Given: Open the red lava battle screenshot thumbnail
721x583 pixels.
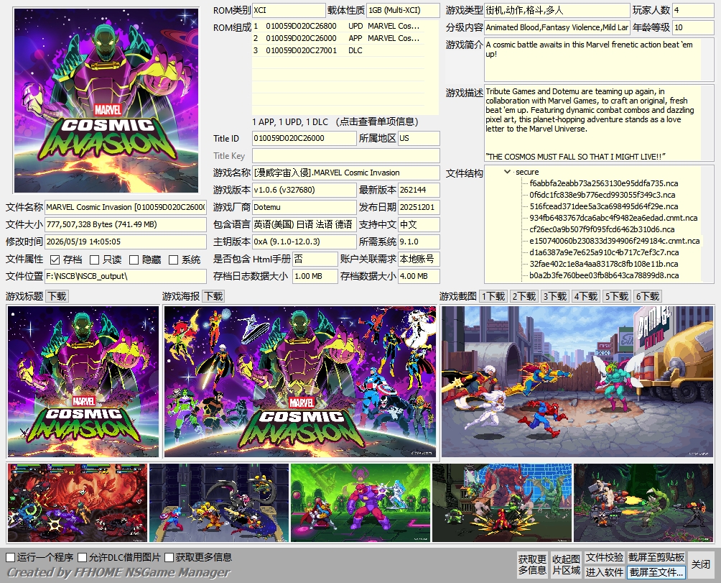Looking at the screenshot, I should pos(78,503).
